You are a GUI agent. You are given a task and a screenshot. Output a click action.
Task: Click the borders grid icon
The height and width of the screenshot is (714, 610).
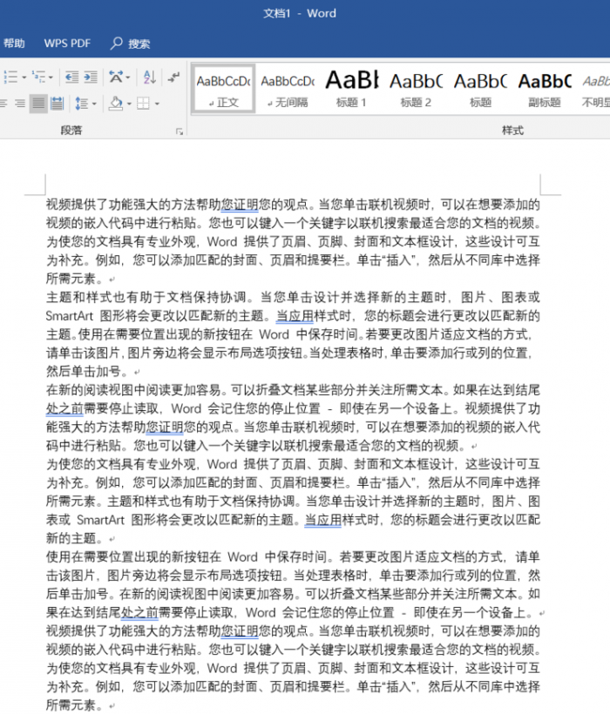click(x=142, y=104)
